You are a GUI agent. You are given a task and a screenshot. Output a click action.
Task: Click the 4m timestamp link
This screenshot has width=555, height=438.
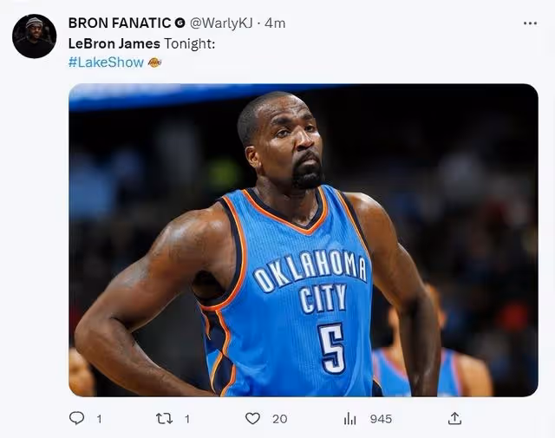pyautogui.click(x=275, y=23)
